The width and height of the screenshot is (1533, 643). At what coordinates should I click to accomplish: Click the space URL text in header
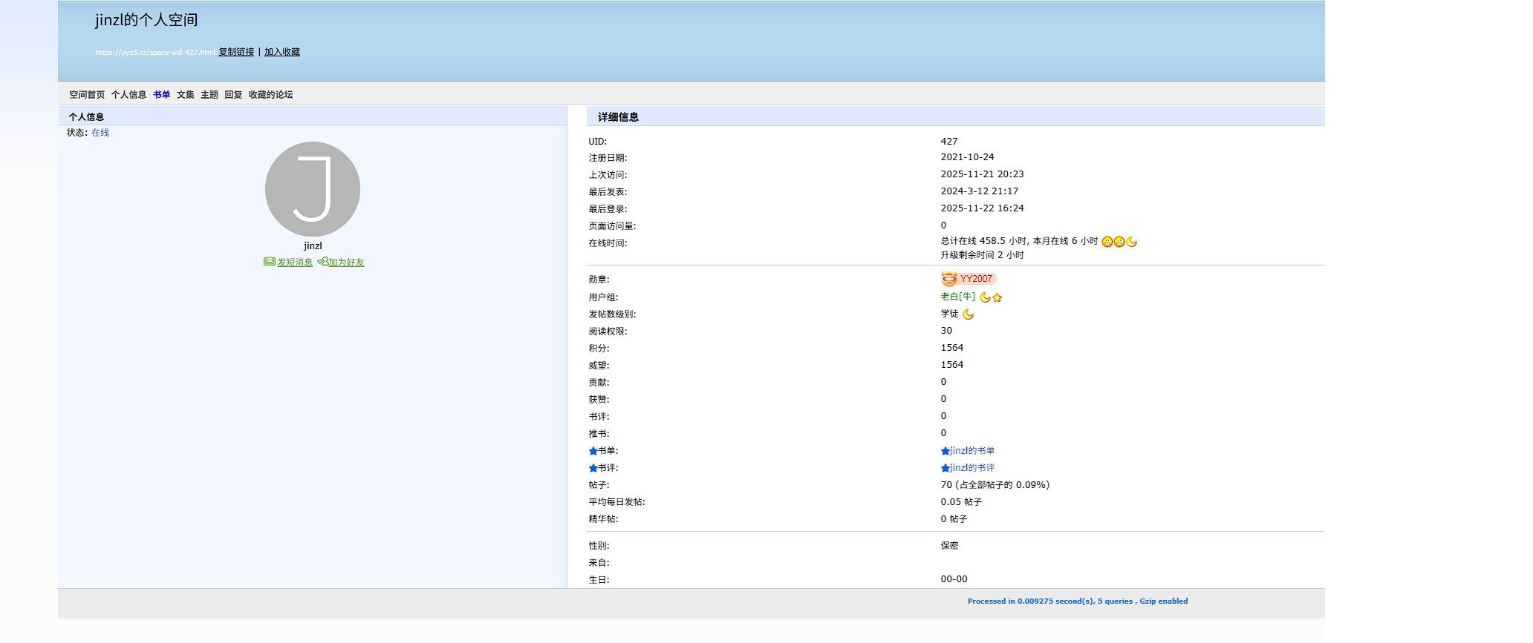pos(154,53)
